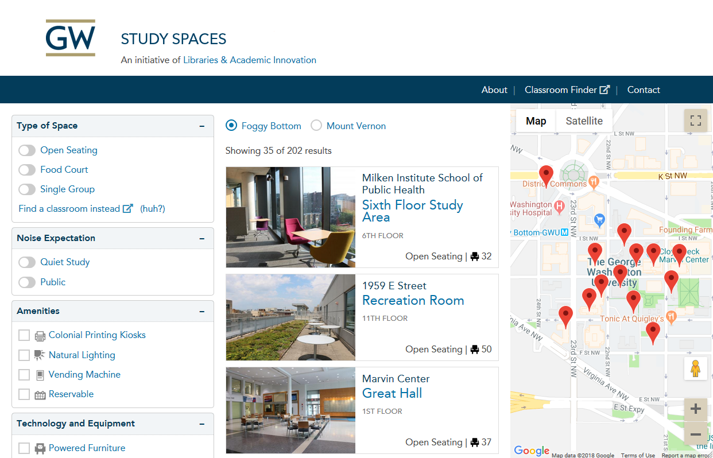The height and width of the screenshot is (458, 713).
Task: Click the (huh?) help link
Action: pos(153,208)
